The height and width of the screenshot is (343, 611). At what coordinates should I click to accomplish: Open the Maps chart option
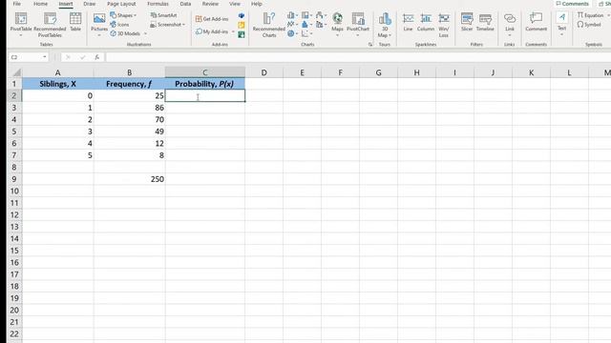pyautogui.click(x=337, y=24)
